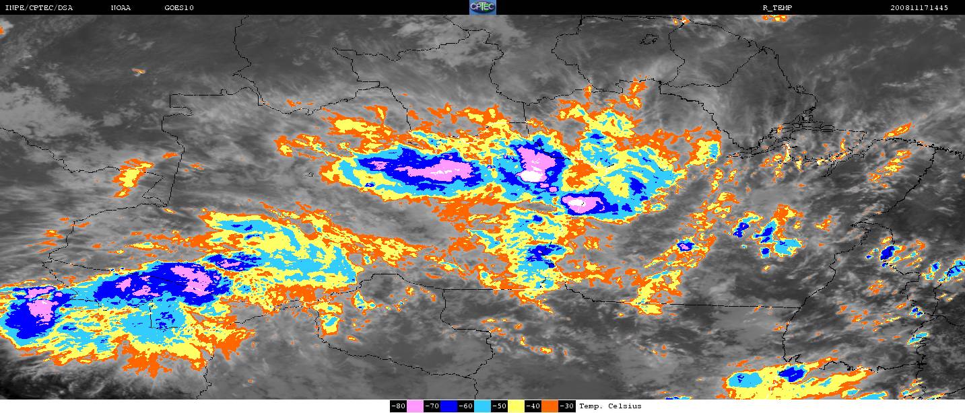This screenshot has height=413, width=965.
Task: Click the yellow legend swatch
Action: (x=516, y=406)
